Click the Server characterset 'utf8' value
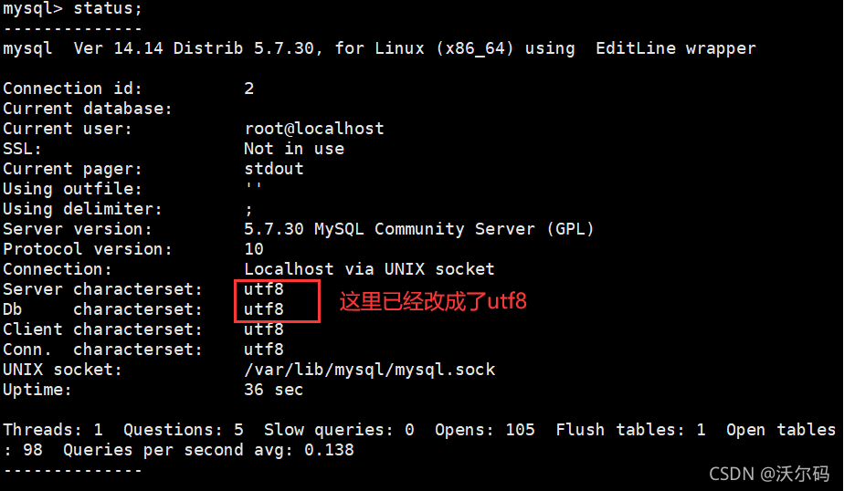The width and height of the screenshot is (844, 491). click(264, 289)
